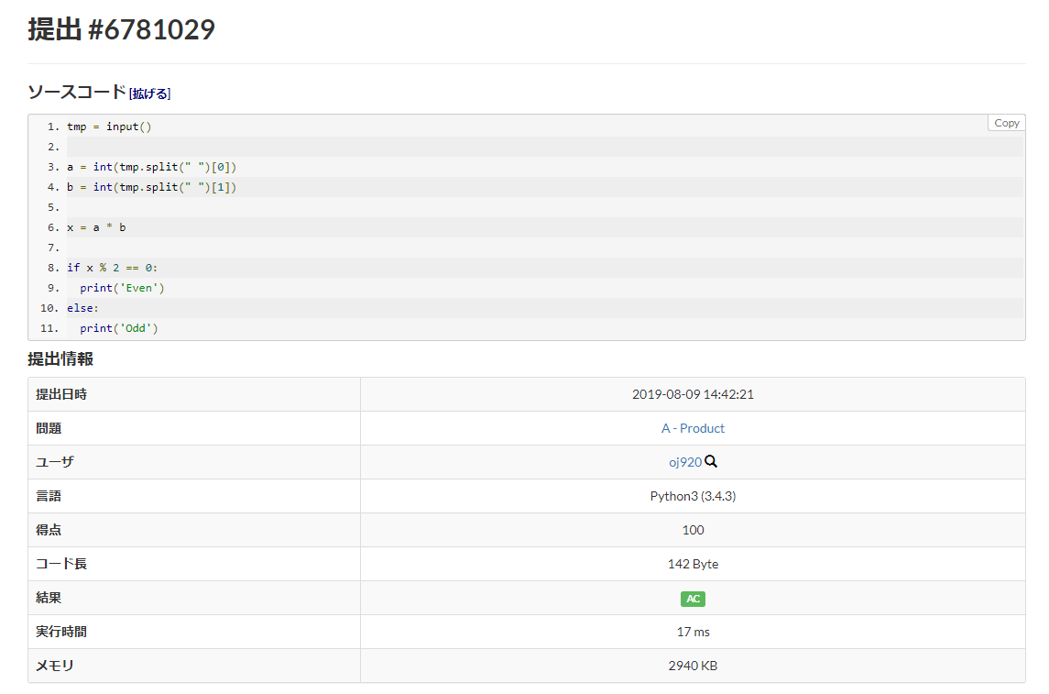Open user oj920 profile link
1049x694 pixels.
point(685,462)
